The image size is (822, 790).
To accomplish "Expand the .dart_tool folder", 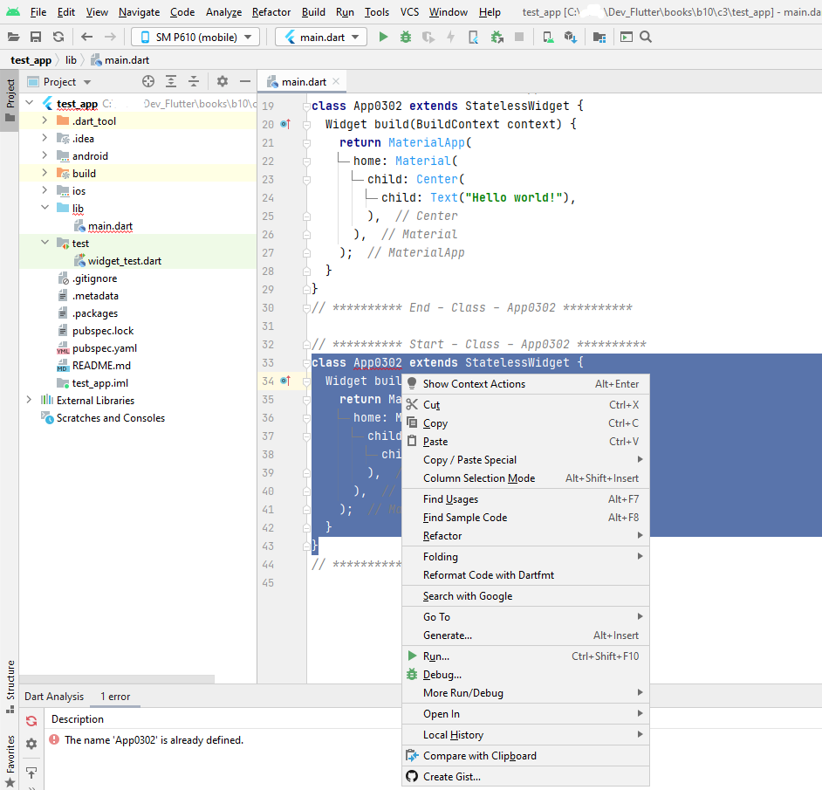I will tap(45, 120).
